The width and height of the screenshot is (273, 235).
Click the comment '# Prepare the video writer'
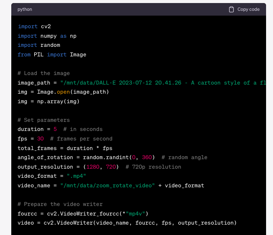(60, 204)
